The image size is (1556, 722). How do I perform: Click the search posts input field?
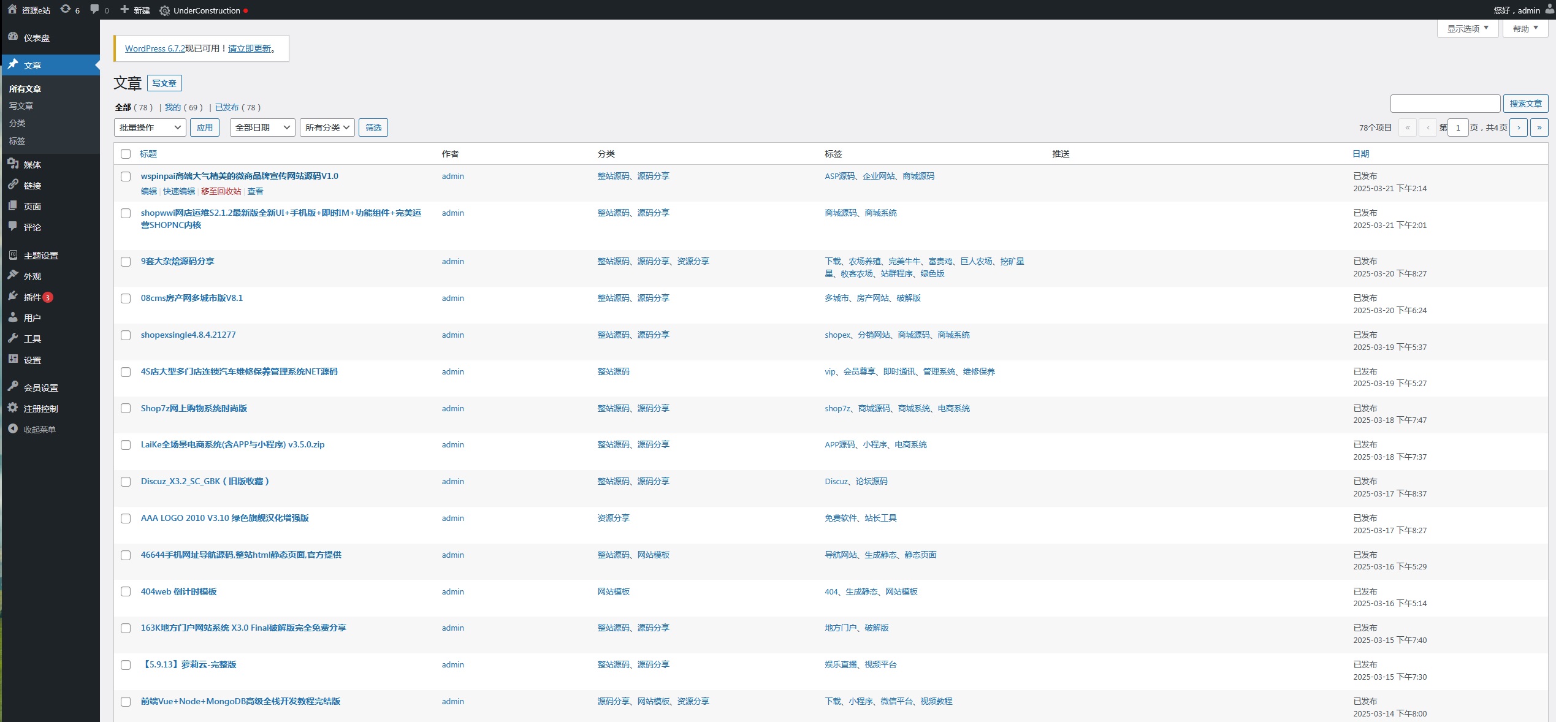1445,104
